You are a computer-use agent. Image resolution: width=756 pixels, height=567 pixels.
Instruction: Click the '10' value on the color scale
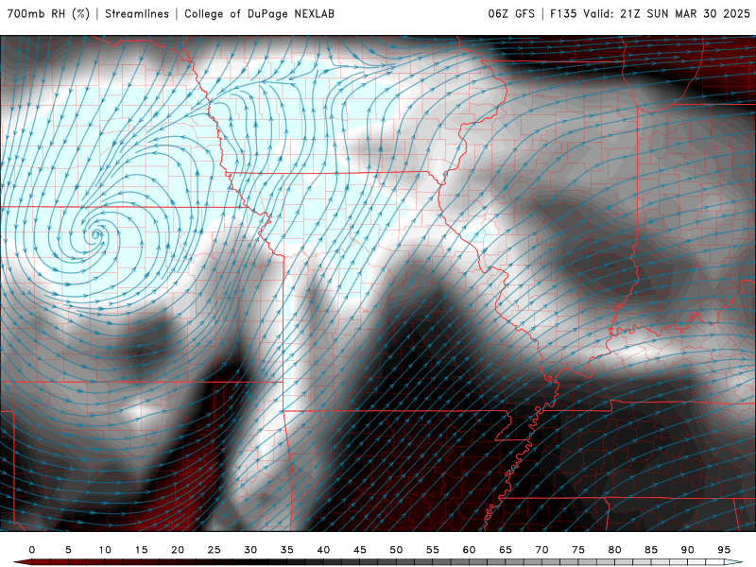(x=105, y=550)
